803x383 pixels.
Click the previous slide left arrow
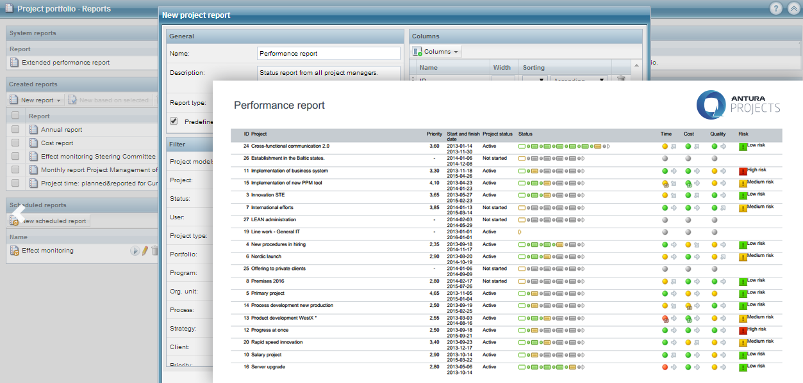(18, 213)
